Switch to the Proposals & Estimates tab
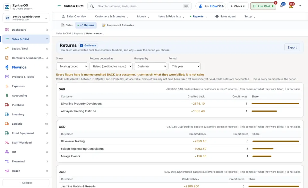Screen dimensions: 308x188 tap(118, 25)
